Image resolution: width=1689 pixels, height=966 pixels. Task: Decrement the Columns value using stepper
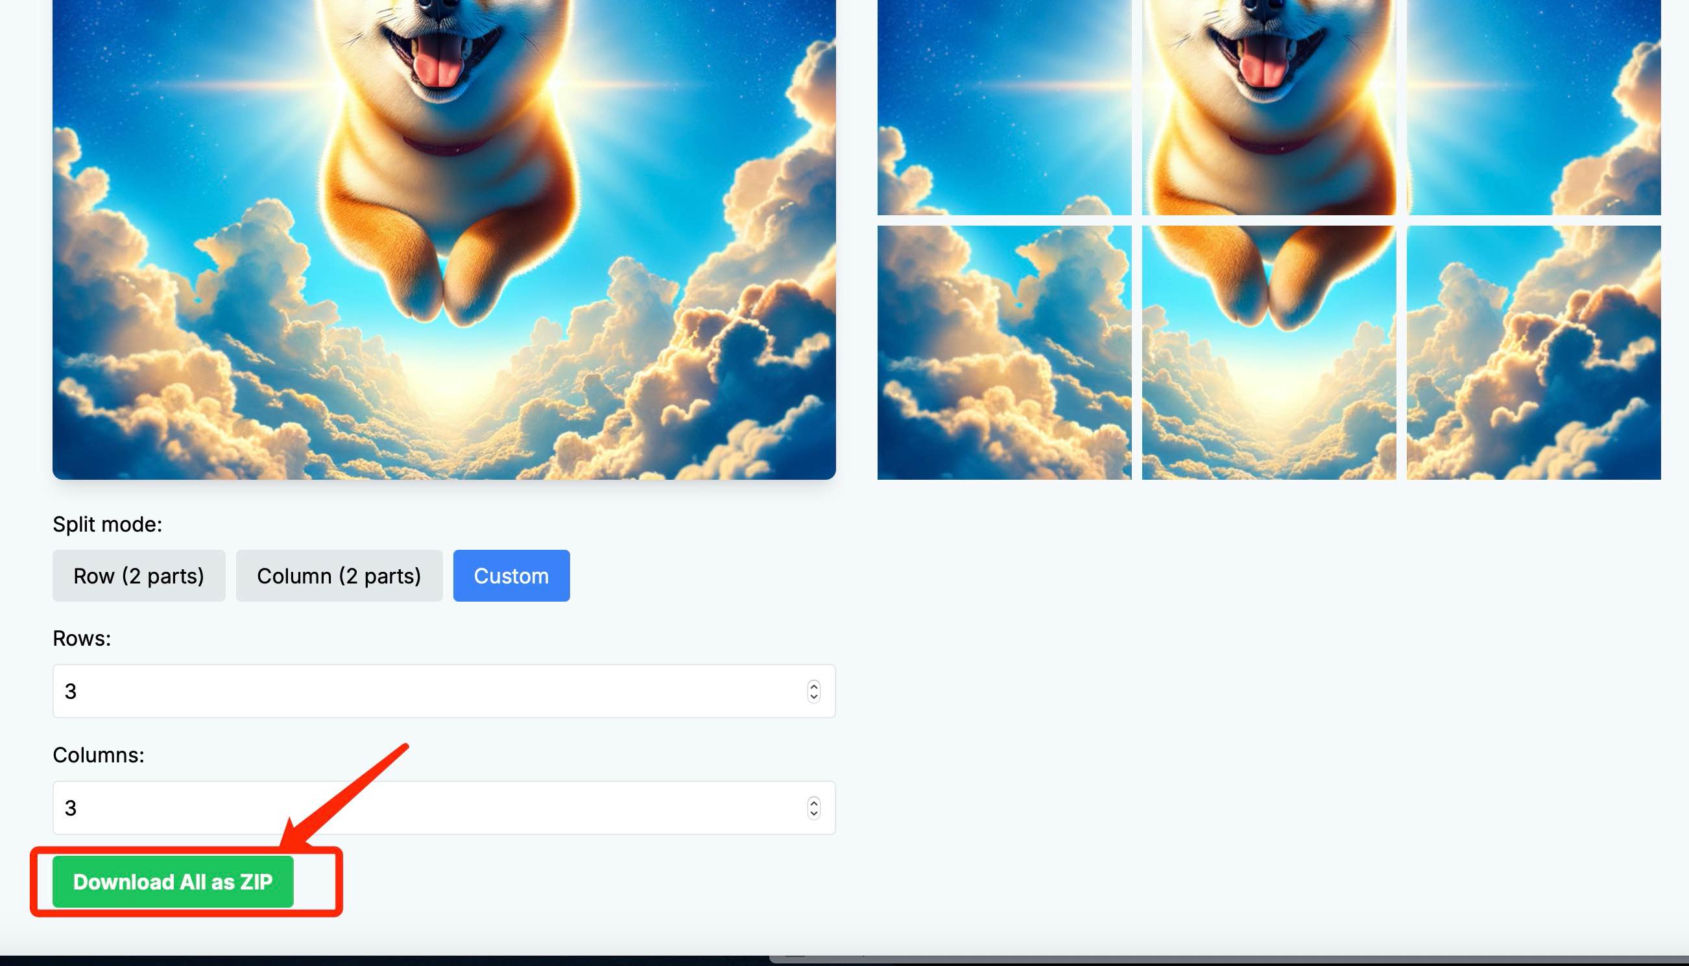click(817, 812)
